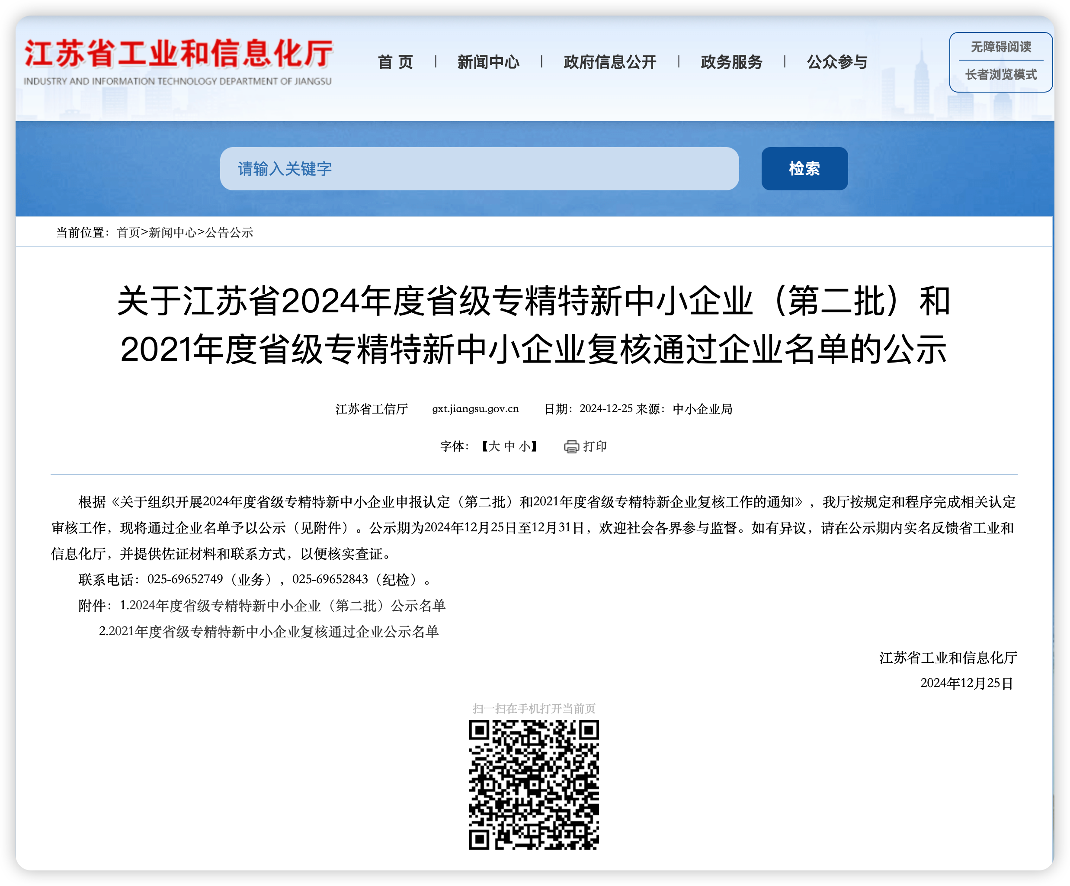This screenshot has width=1070, height=886.
Task: Click the 扫一扫在手机打开当前页 caption
Action: [x=533, y=709]
